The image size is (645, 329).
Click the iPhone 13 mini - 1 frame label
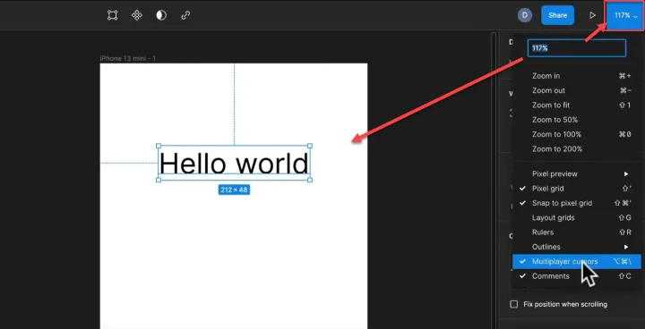(x=128, y=58)
